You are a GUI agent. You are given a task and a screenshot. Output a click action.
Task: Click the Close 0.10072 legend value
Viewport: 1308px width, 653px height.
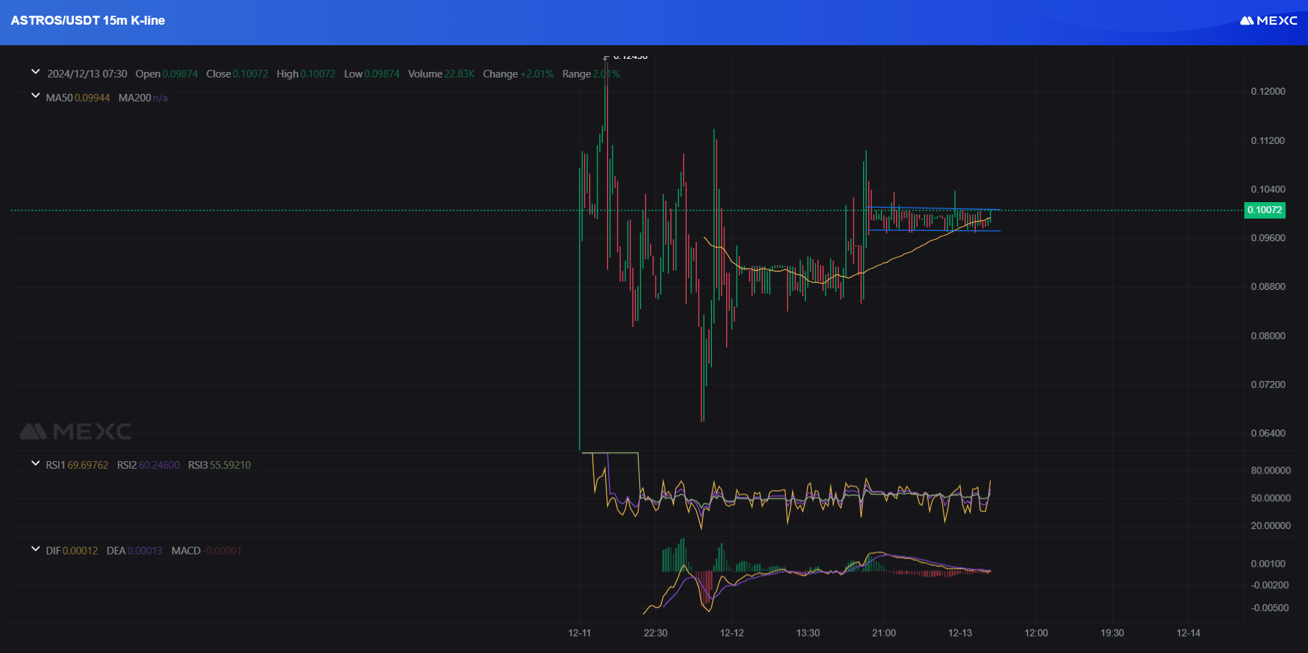237,74
